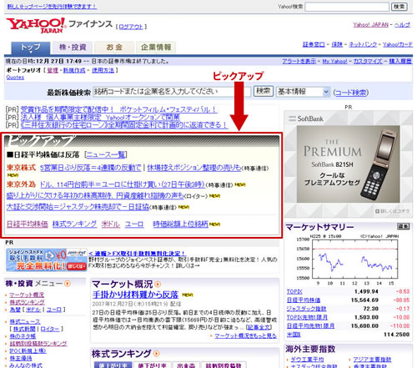Open arrow icon beside 株・投資メニュー heading
Image resolution: width=417 pixels, height=368 pixels.
(x=68, y=284)
